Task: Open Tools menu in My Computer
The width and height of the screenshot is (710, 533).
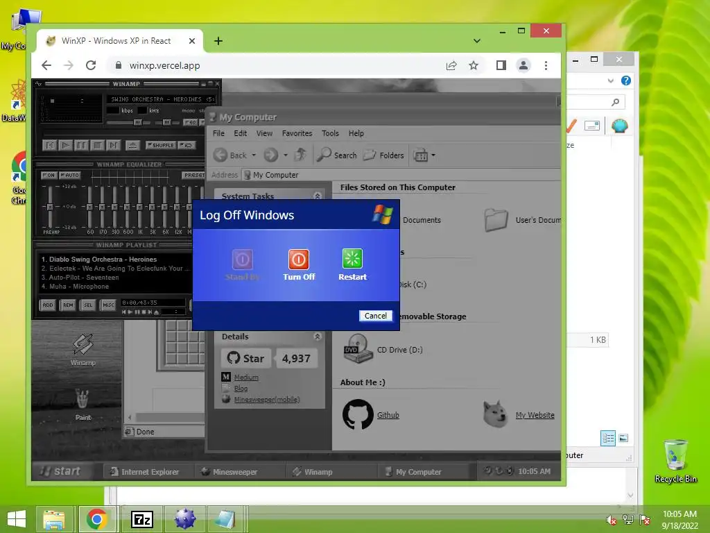Action: tap(330, 133)
